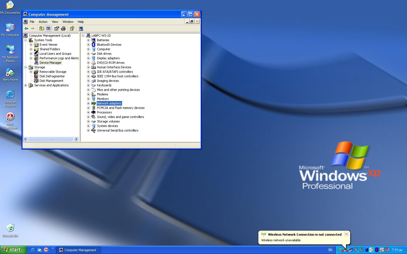Select Disk Management in console tree
The width and height of the screenshot is (407, 254).
point(51,81)
